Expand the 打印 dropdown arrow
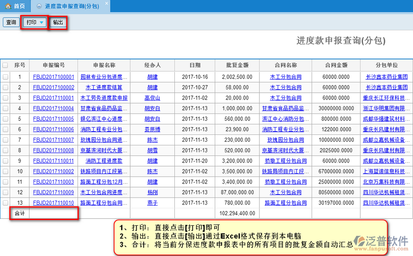 click(x=42, y=22)
